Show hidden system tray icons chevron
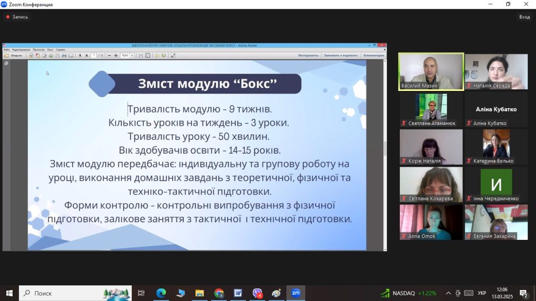Viewport: 536px width, 301px height. click(x=448, y=293)
